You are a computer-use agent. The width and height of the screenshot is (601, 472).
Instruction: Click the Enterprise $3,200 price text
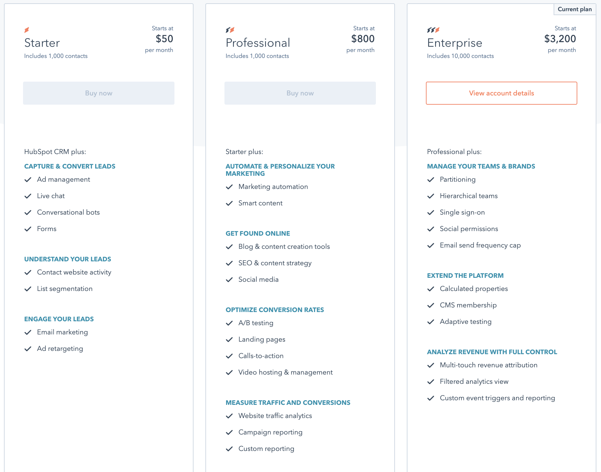[x=560, y=39]
